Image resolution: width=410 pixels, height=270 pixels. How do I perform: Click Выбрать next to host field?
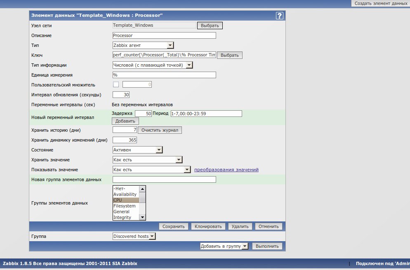[210, 26]
